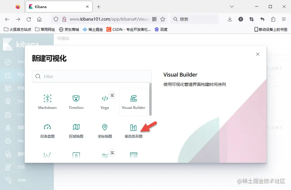
Task: Close the 新建可视化 dialog
Action: click(258, 54)
